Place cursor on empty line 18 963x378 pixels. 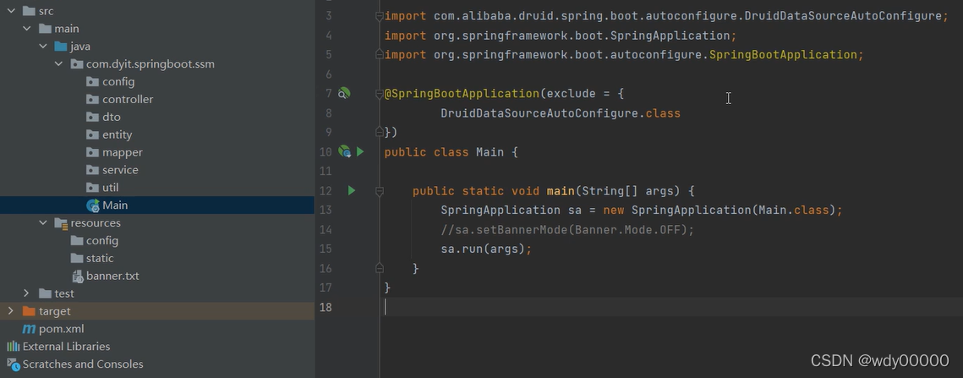(671, 307)
